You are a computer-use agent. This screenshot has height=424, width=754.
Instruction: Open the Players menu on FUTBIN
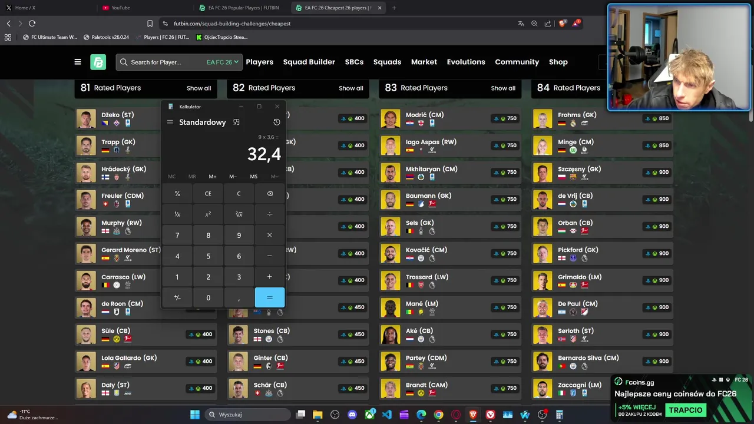click(x=259, y=62)
